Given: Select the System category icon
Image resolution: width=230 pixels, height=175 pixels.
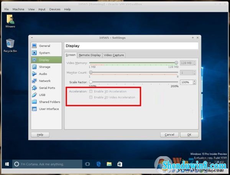Looking at the screenshot, I should tap(34, 53).
